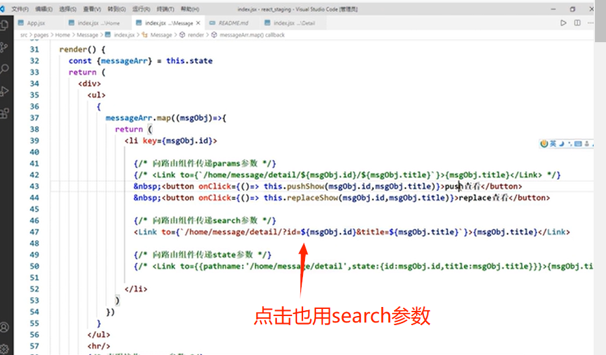Open the Run and Debug view
The image size is (606, 355).
(5, 92)
